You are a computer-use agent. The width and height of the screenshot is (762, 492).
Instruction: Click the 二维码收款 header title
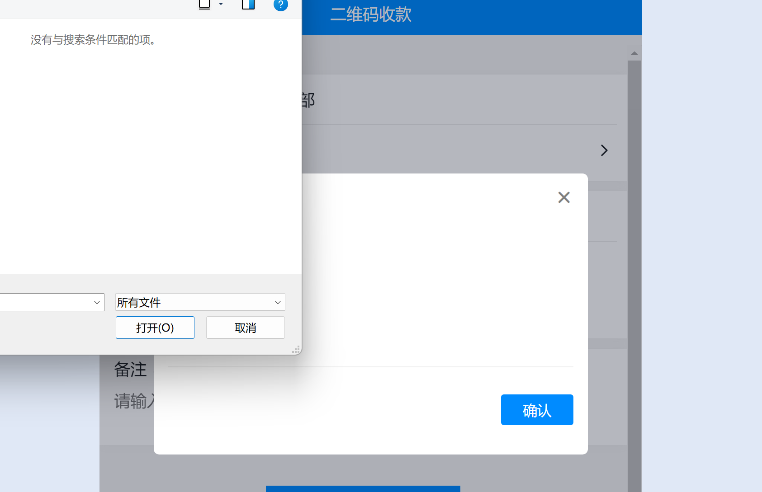pyautogui.click(x=371, y=15)
